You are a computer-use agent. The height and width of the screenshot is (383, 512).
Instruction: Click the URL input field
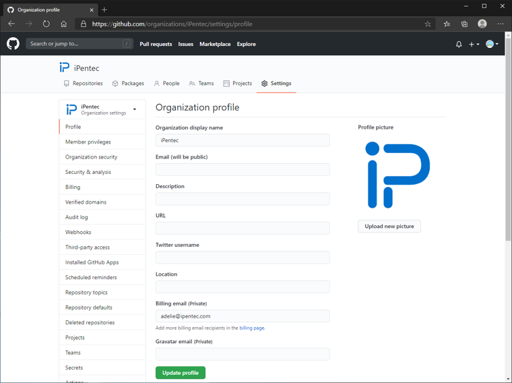pos(243,228)
